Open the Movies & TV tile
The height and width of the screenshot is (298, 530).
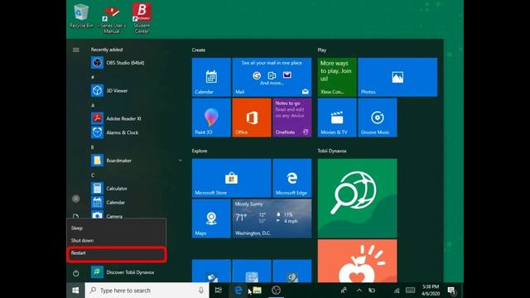[337, 118]
